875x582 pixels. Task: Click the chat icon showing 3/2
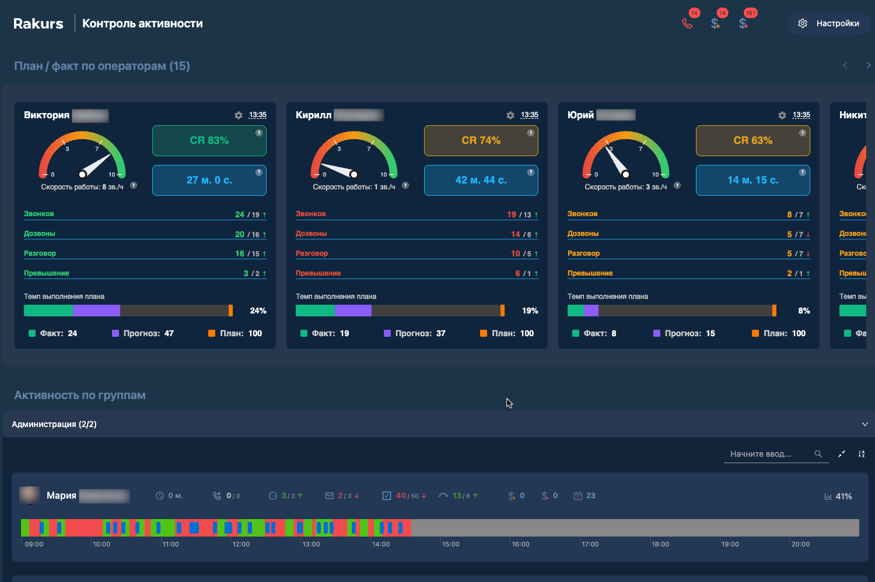point(272,496)
